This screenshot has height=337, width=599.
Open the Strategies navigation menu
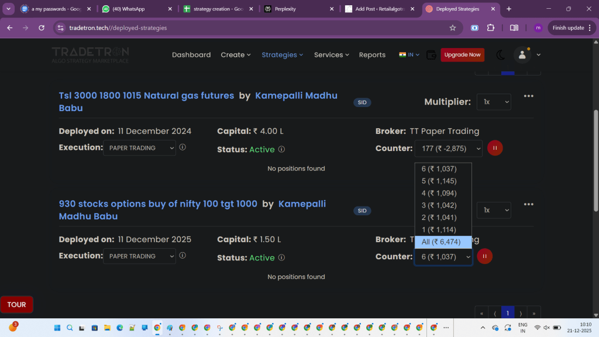(x=282, y=55)
